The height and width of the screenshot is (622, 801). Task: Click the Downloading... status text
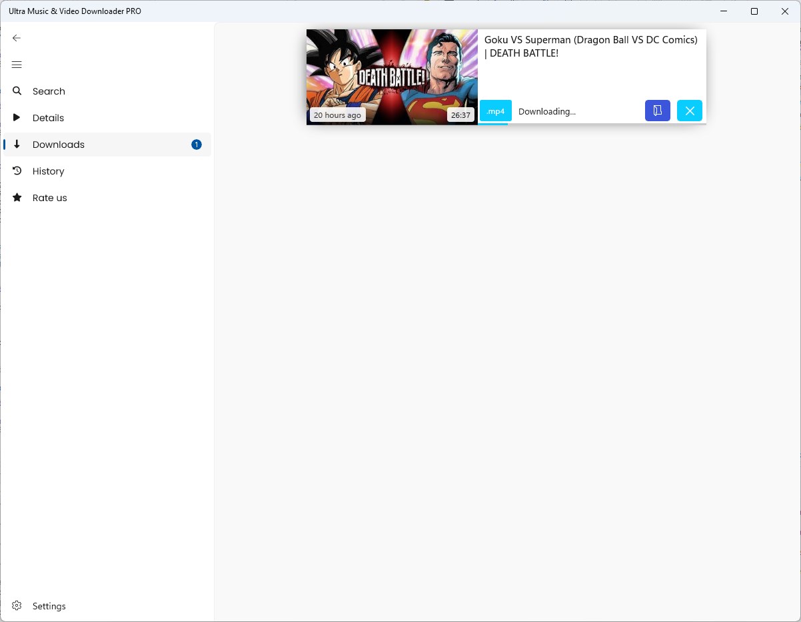coord(547,111)
